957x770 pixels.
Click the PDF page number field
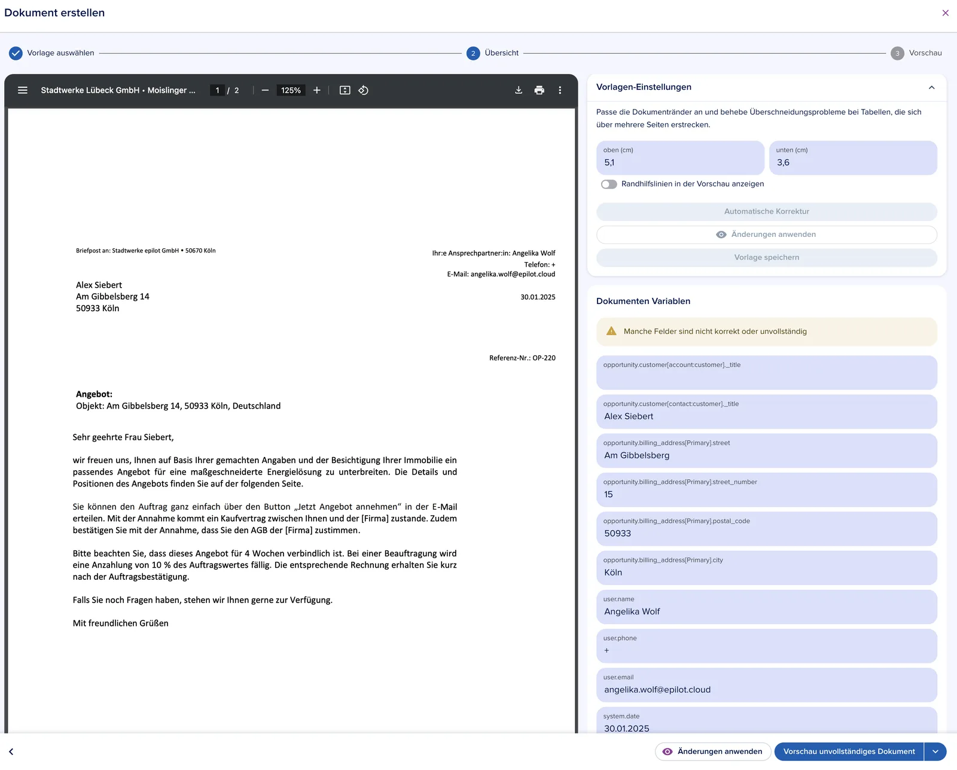[217, 90]
